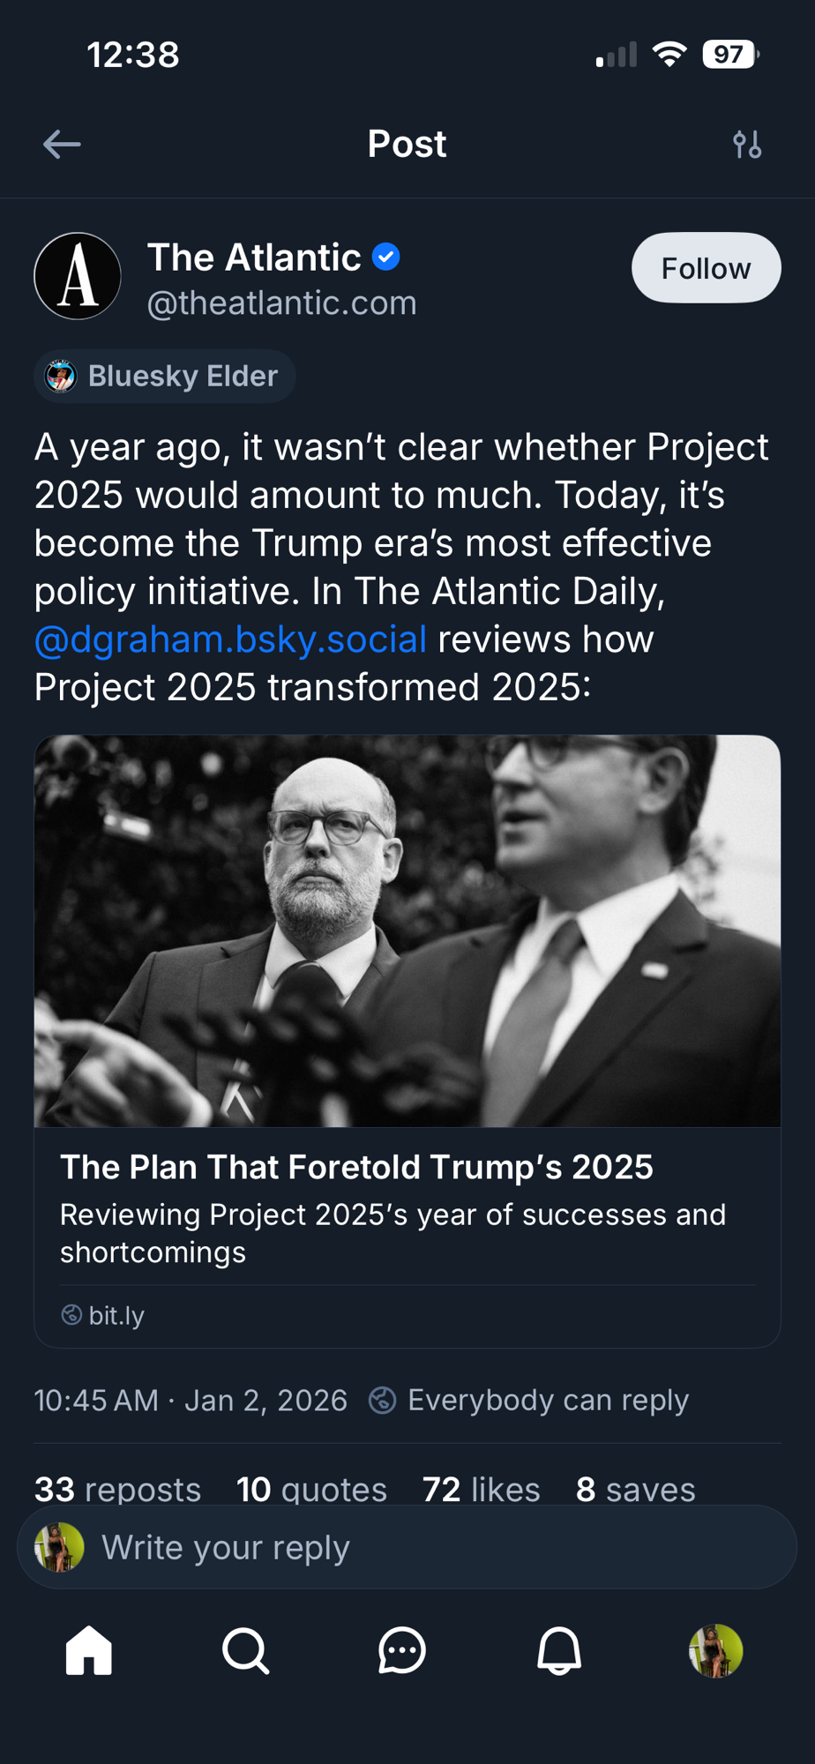
Task: Open Notifications bell icon
Action: (559, 1650)
